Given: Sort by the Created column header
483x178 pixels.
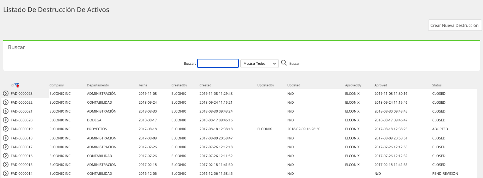Looking at the screenshot, I should point(205,85).
